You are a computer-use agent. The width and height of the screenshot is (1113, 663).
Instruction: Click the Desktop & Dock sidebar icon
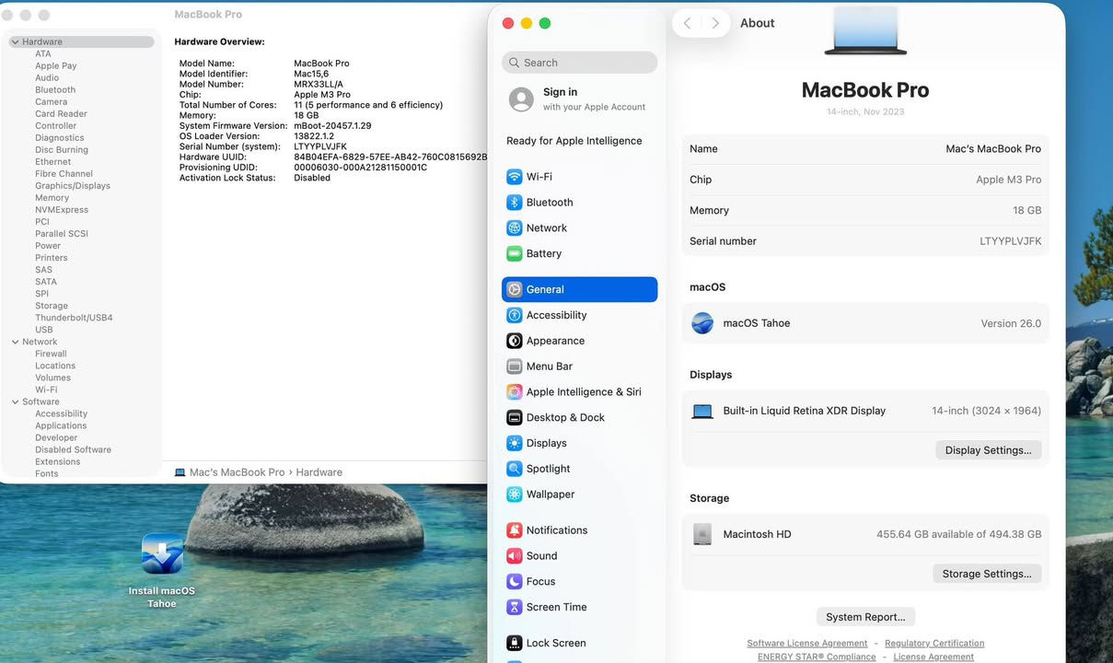click(515, 418)
